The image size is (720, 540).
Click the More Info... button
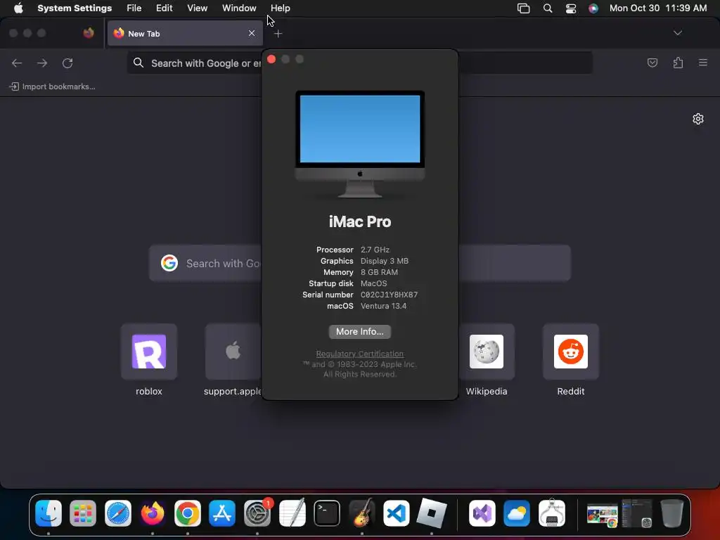[359, 332]
